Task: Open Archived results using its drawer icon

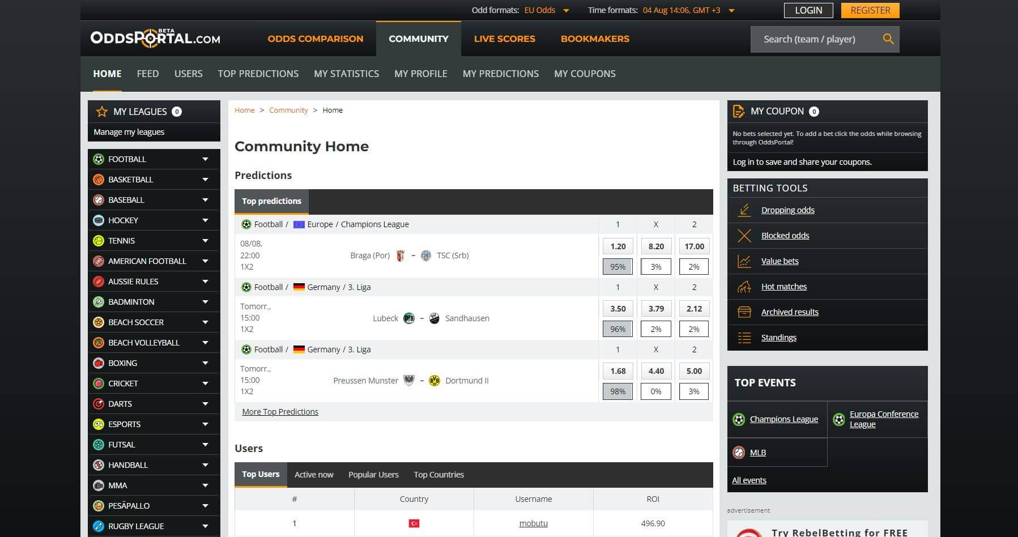Action: click(x=745, y=312)
